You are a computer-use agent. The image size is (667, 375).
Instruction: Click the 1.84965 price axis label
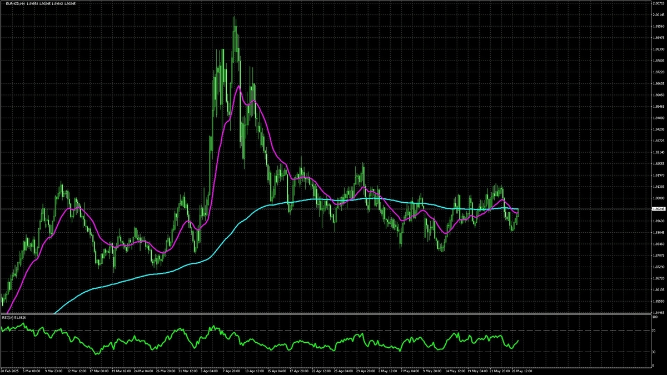point(659,312)
